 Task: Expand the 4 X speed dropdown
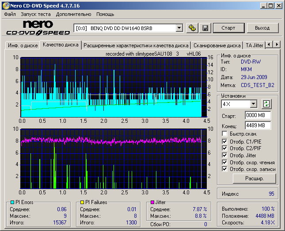click(253, 104)
